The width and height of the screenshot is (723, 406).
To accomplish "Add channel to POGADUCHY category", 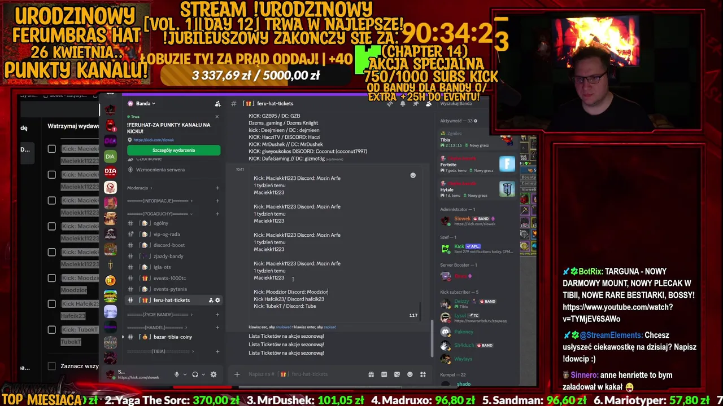I will [217, 214].
